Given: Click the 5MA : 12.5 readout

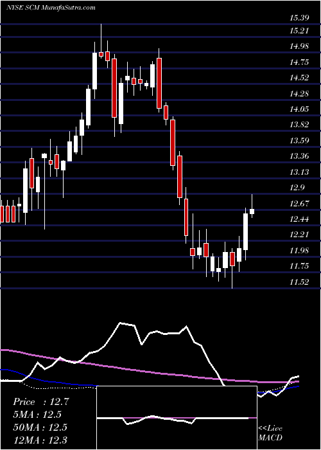Looking at the screenshot, I should (37, 415).
